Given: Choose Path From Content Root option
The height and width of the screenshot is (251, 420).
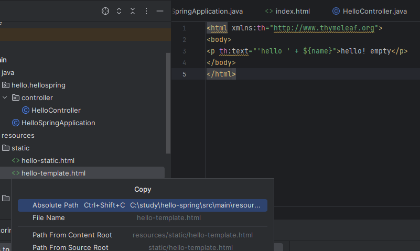Looking at the screenshot, I should [x=143, y=235].
